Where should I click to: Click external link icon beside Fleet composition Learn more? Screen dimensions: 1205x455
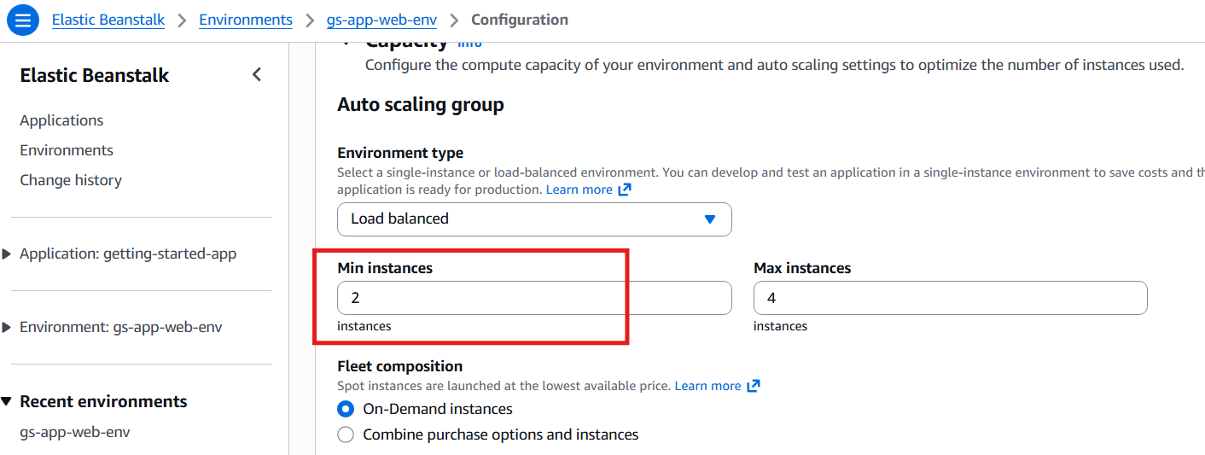[754, 386]
